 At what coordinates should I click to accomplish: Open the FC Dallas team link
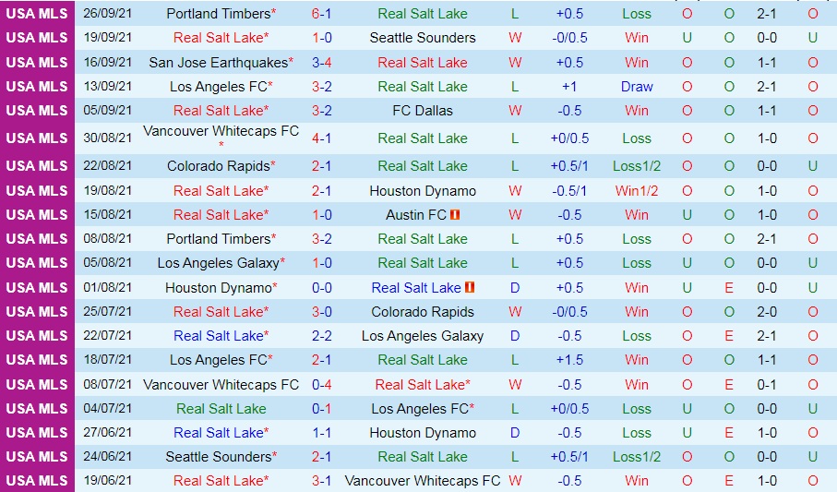tap(423, 110)
